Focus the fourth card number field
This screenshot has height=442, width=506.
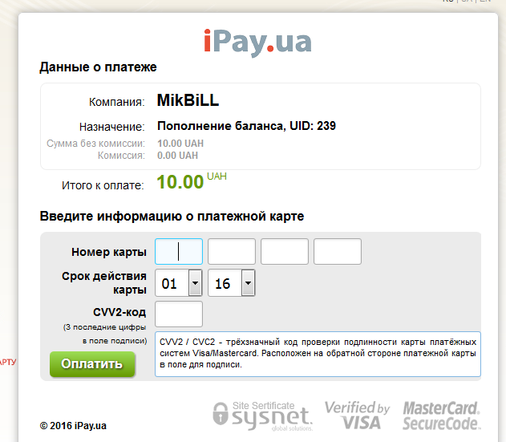click(338, 252)
